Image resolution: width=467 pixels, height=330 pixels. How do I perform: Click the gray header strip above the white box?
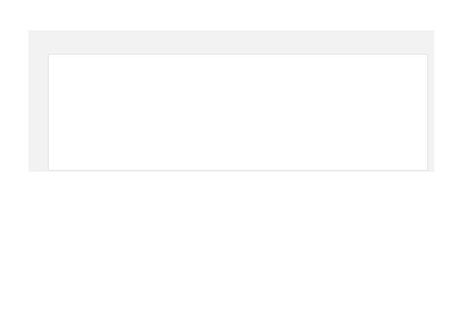click(231, 42)
